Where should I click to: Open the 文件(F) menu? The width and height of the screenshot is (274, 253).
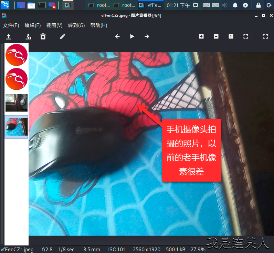pos(11,25)
